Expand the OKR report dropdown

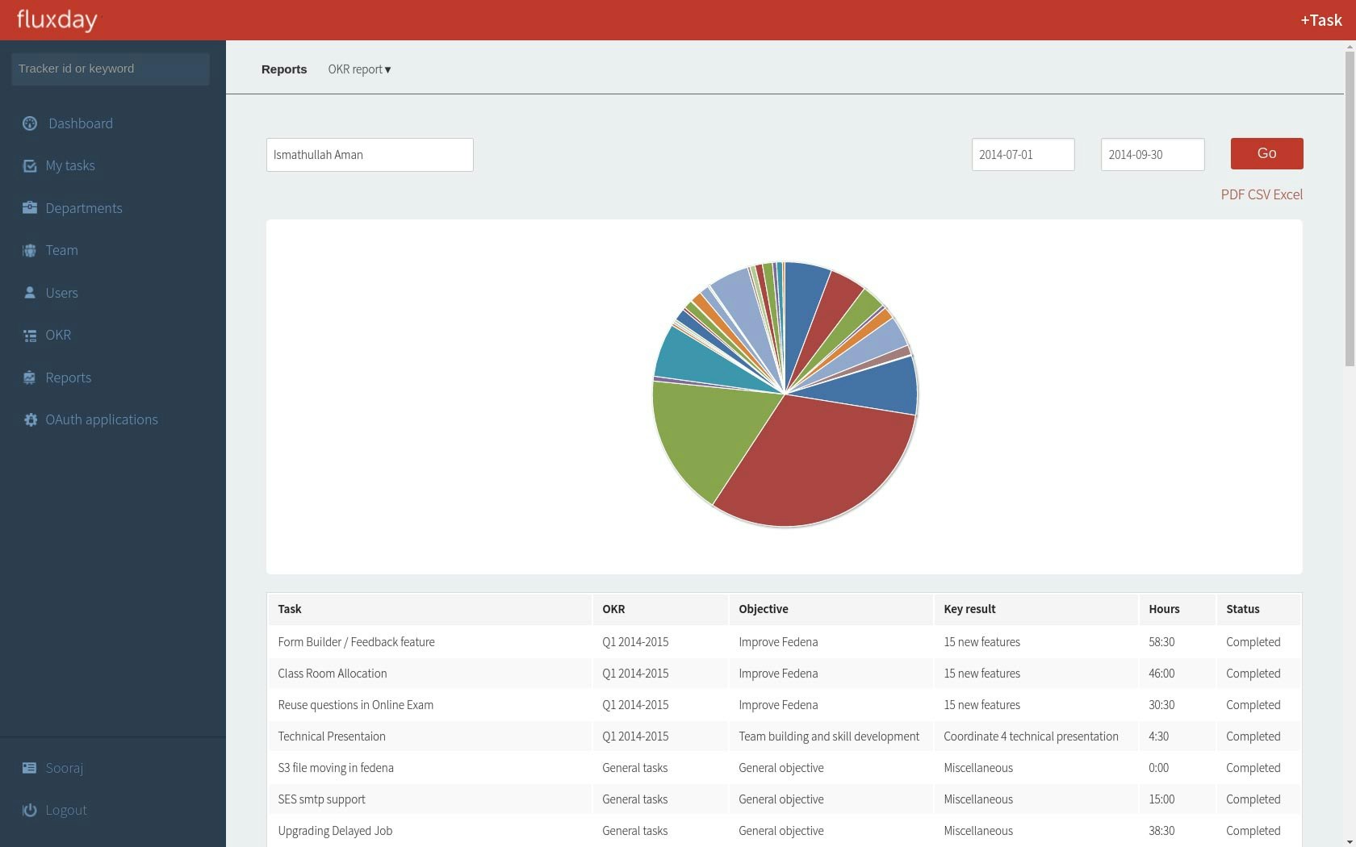[x=359, y=69]
